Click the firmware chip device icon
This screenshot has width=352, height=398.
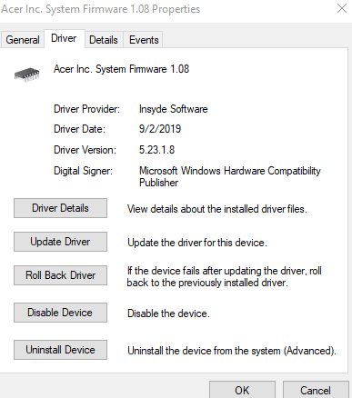26,75
